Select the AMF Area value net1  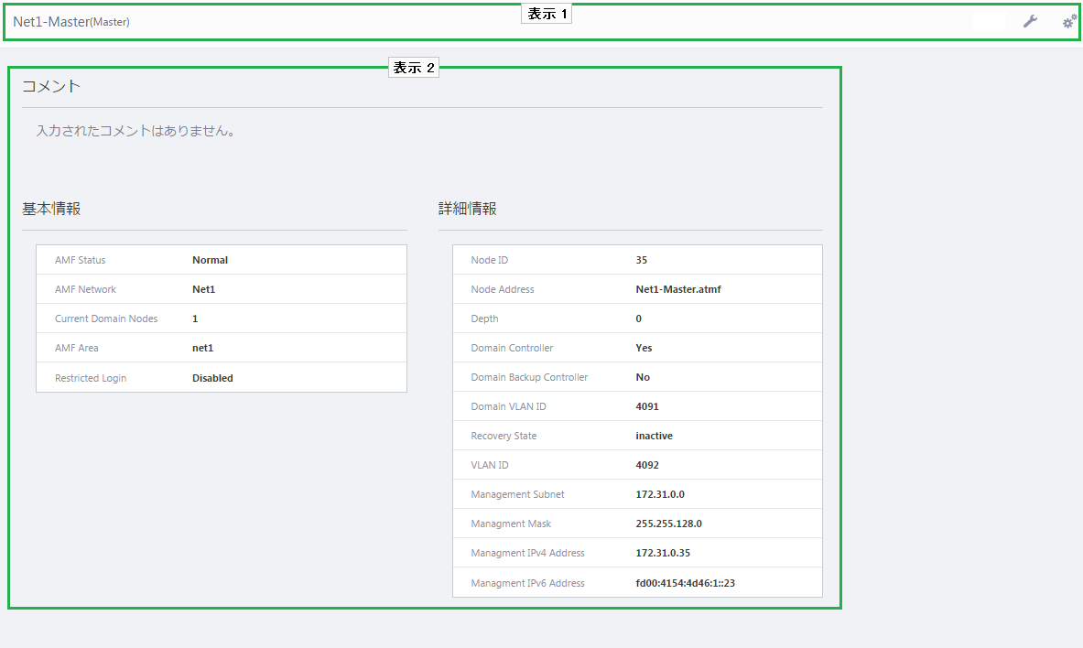pos(202,348)
